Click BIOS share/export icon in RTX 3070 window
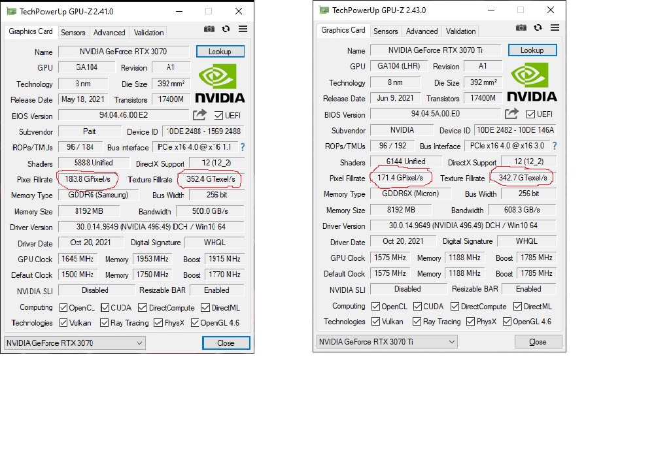Viewport: 654px width, 457px height. click(199, 114)
